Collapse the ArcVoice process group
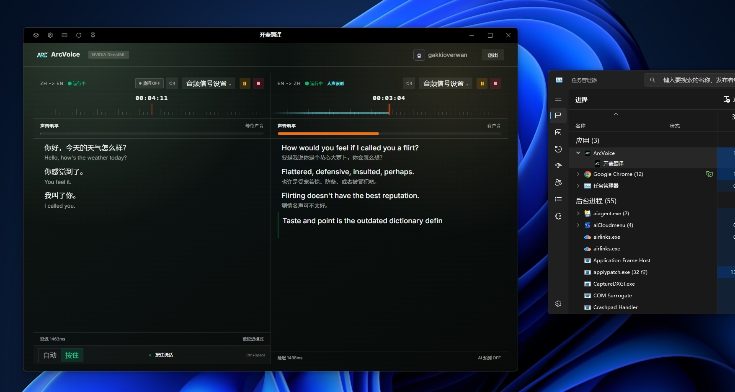 click(578, 153)
